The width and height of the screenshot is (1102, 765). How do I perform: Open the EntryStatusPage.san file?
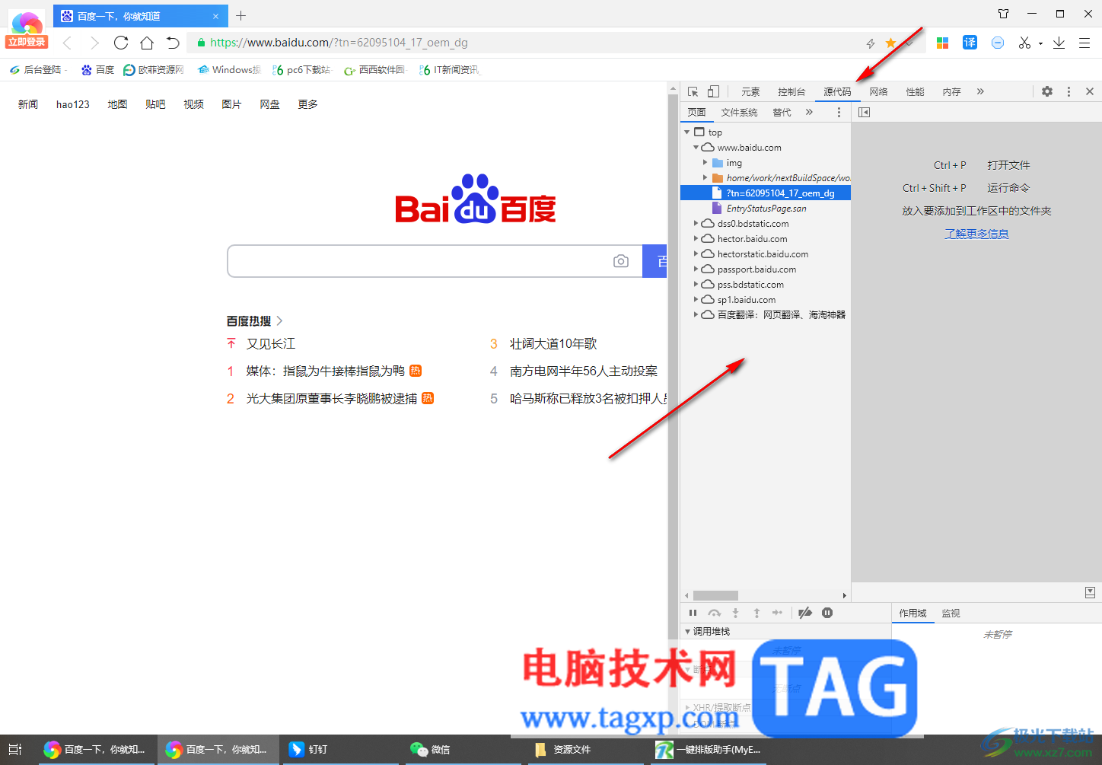pos(766,209)
